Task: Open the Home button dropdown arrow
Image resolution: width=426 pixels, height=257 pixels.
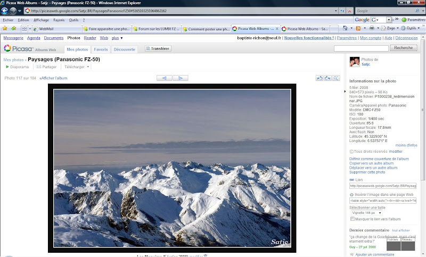Action: pyautogui.click(x=351, y=28)
